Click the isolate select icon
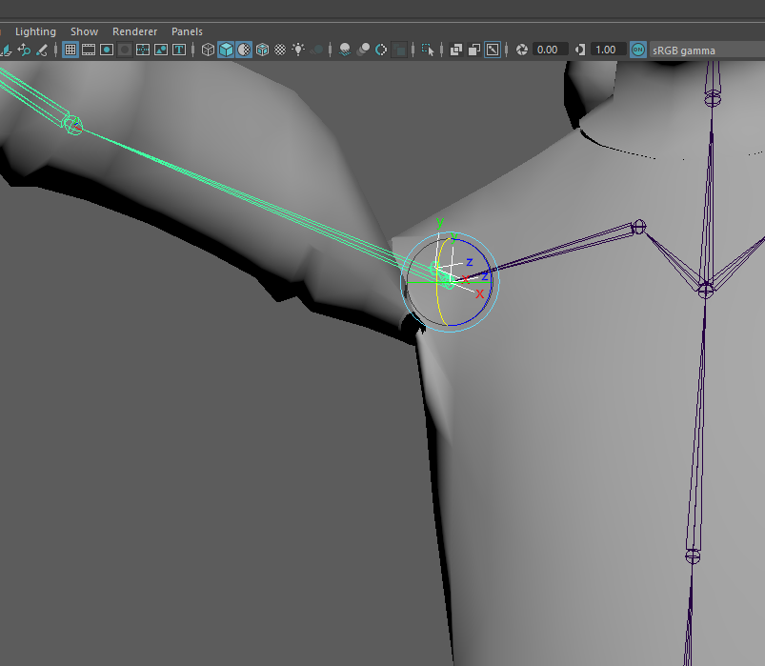 point(428,50)
